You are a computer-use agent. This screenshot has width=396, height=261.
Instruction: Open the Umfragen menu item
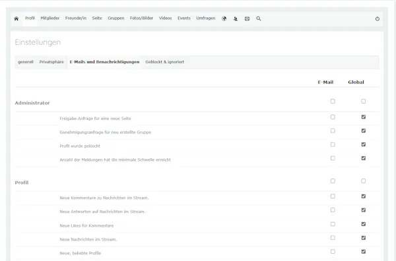coord(206,18)
